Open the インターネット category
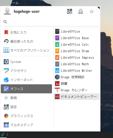113x138 pixels. click(26, 80)
